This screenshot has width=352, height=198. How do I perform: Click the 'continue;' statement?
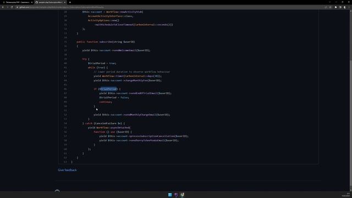tap(106, 102)
